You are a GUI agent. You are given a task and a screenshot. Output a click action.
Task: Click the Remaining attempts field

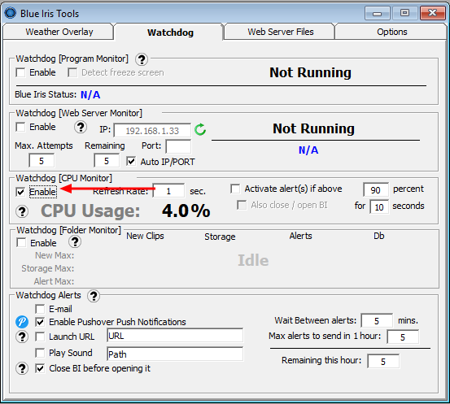click(x=107, y=161)
